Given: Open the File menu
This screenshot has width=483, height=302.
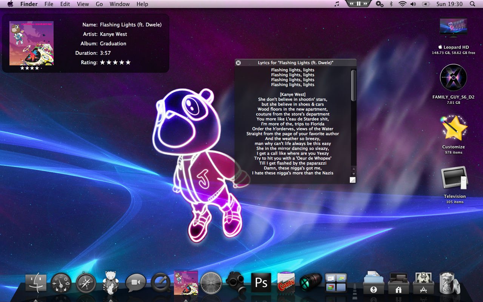Looking at the screenshot, I should pyautogui.click(x=49, y=4).
